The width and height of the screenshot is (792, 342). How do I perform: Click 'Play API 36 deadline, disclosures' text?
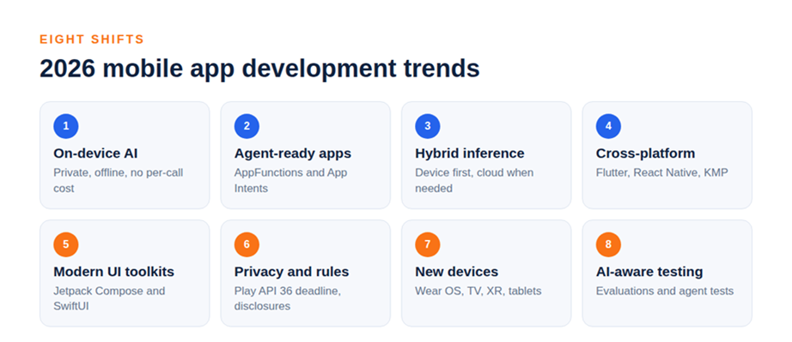[288, 298]
